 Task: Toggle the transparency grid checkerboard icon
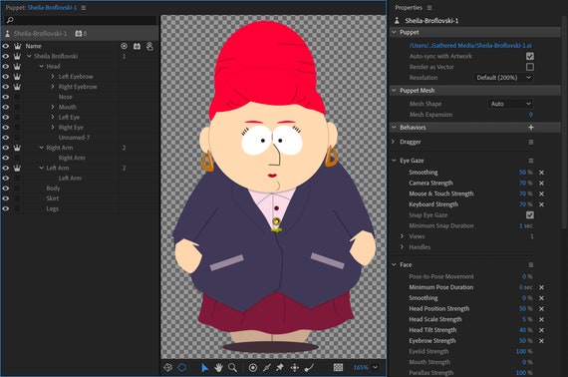[x=338, y=368]
